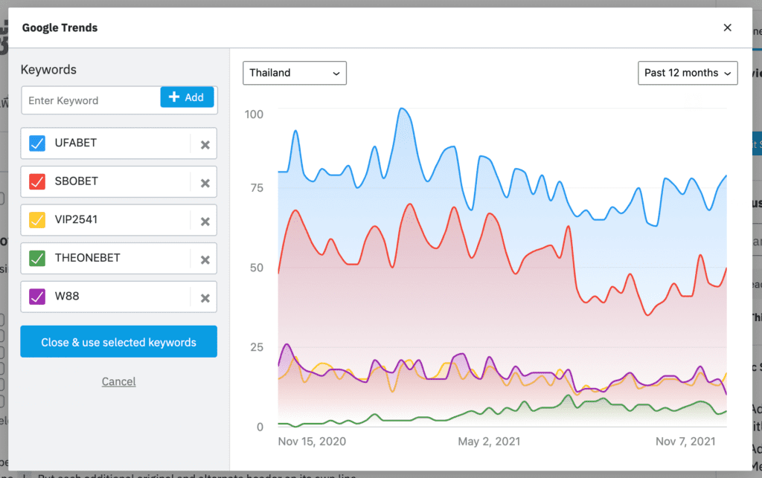This screenshot has width=762, height=478.
Task: Click the W88 keyword label
Action: tap(66, 296)
